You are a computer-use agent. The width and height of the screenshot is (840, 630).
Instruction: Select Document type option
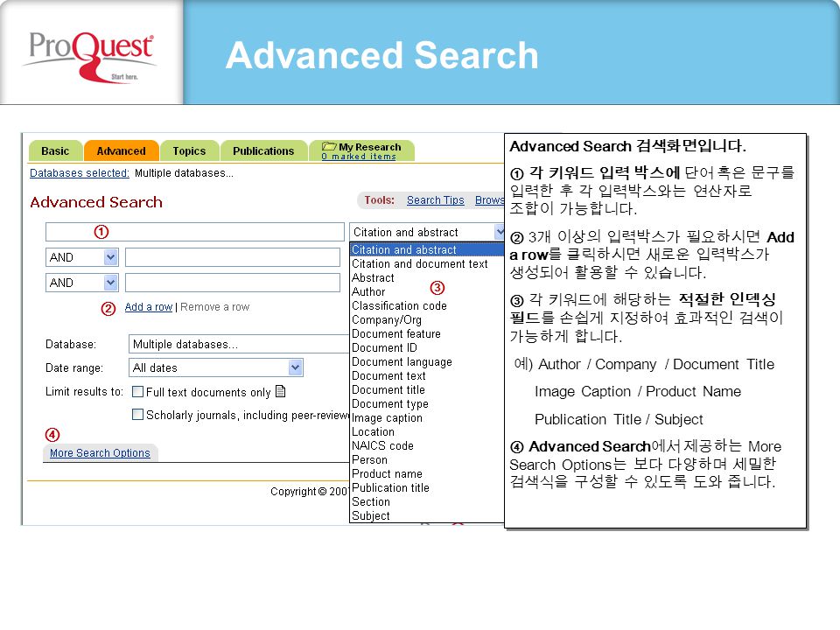pyautogui.click(x=427, y=404)
